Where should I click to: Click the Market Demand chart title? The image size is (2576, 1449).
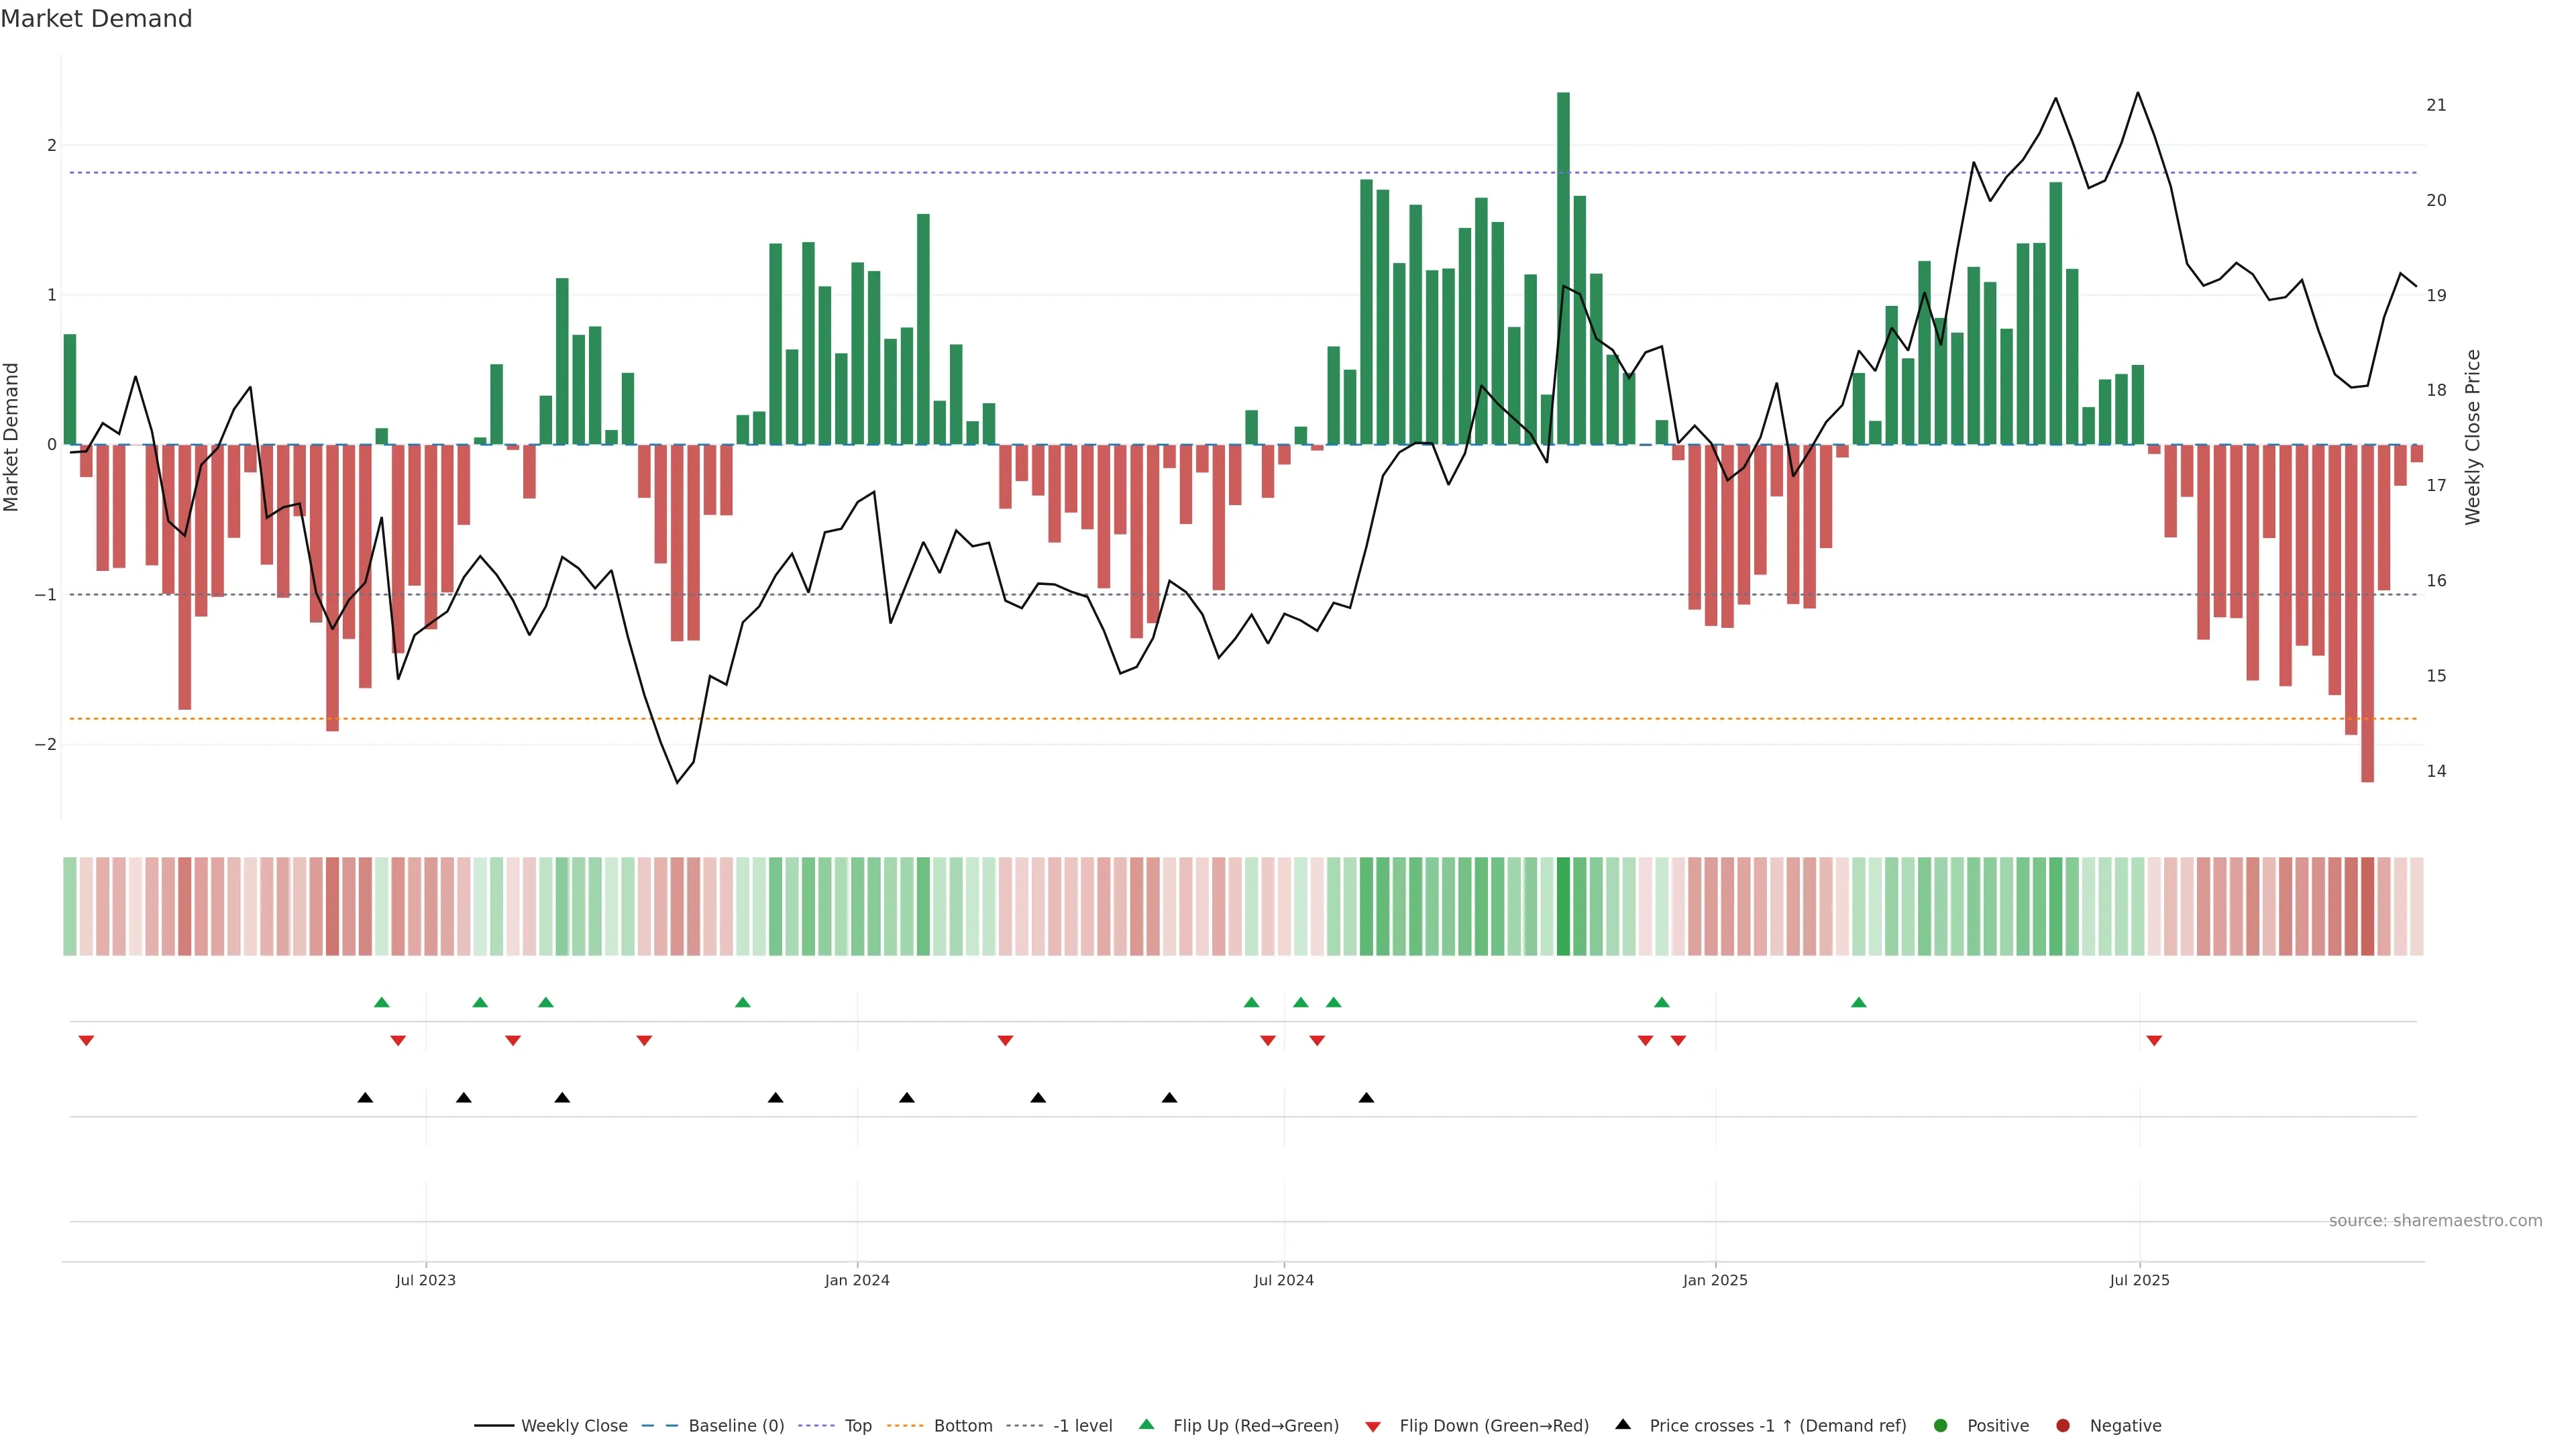tap(96, 19)
